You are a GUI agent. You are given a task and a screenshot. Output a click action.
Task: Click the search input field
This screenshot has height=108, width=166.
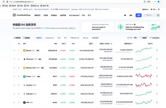point(151,15)
